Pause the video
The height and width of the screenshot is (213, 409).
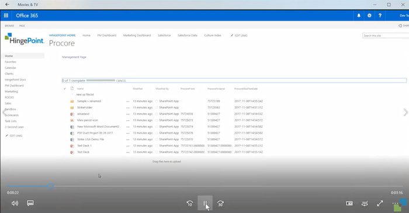[x=205, y=203]
